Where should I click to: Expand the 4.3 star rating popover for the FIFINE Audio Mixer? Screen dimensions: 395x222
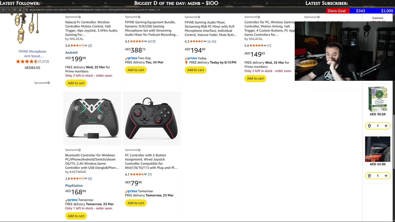[205, 41]
